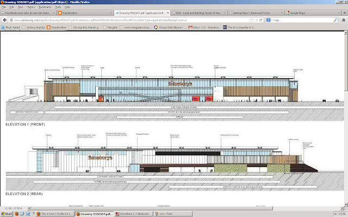Switch to the 'Hundreds more jobs' tab
Image resolution: width=348 pixels, height=217 pixels.
point(28,13)
